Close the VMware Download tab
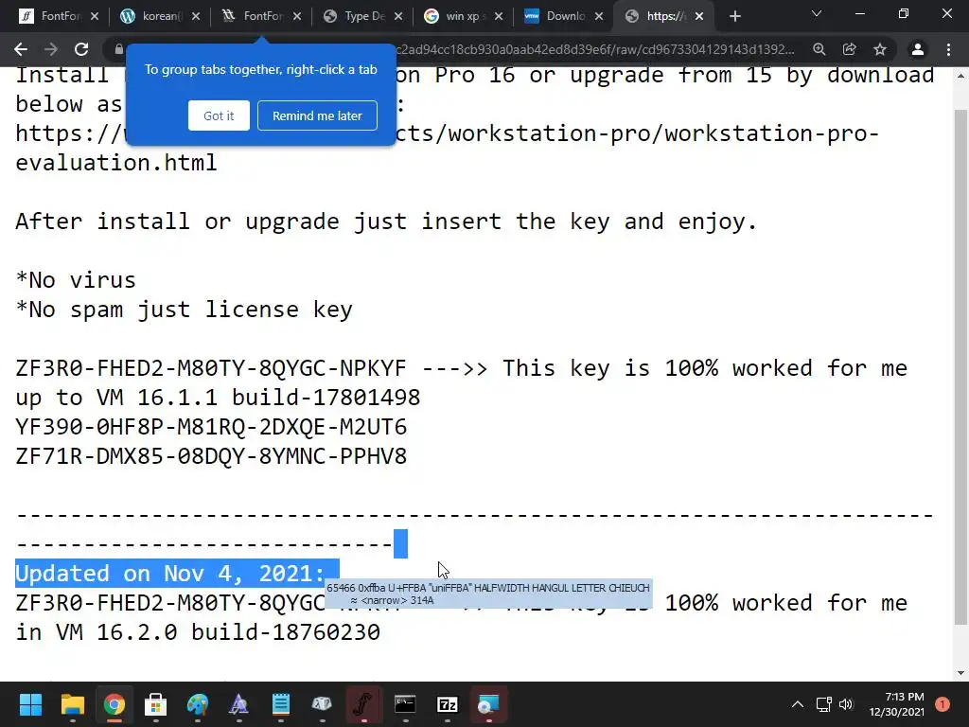The image size is (969, 727). click(599, 17)
